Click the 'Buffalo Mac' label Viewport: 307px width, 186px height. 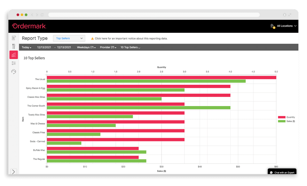tap(39, 150)
